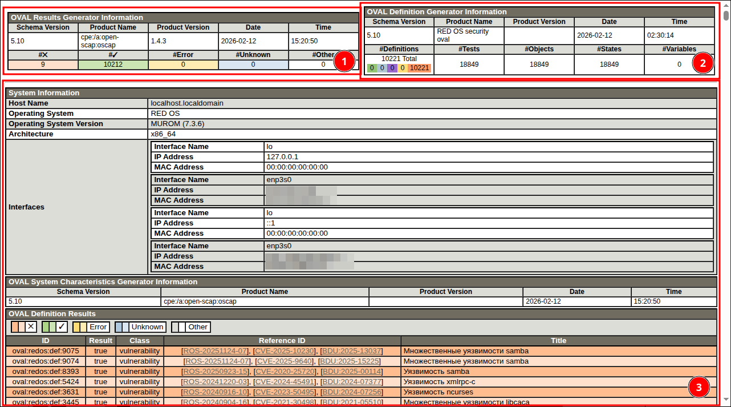The image size is (731, 407).
Task: Click the orange 10221 definitions count box
Action: 419,68
